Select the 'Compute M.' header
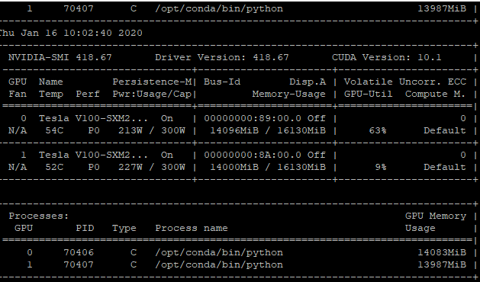This screenshot has height=282, width=480. pyautogui.click(x=436, y=94)
